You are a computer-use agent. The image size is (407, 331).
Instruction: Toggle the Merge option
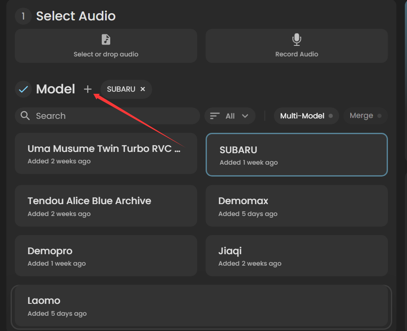(x=365, y=115)
